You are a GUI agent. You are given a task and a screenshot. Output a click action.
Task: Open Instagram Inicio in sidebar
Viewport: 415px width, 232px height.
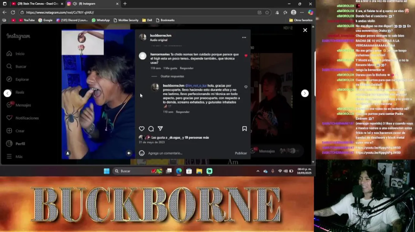(x=16, y=54)
